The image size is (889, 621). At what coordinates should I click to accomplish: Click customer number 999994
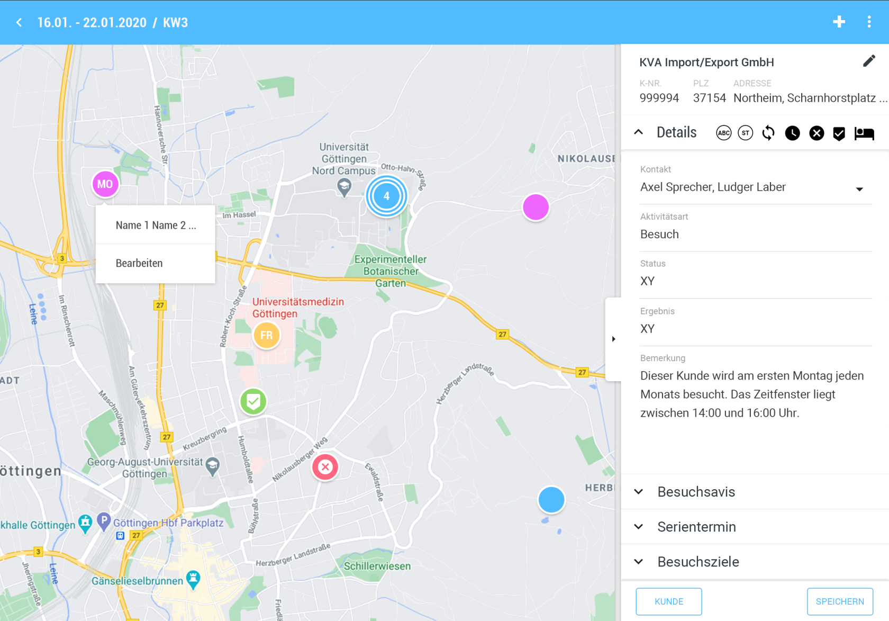tap(659, 98)
